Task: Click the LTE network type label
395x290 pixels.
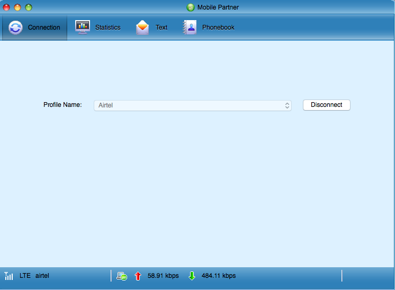Action: 25,276
